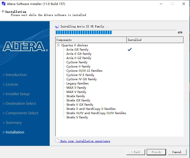Viewport: 190px width, 158px height.
Task: Select Stratix II and HardCopy II Families row
Action: pyautogui.click(x=91, y=109)
